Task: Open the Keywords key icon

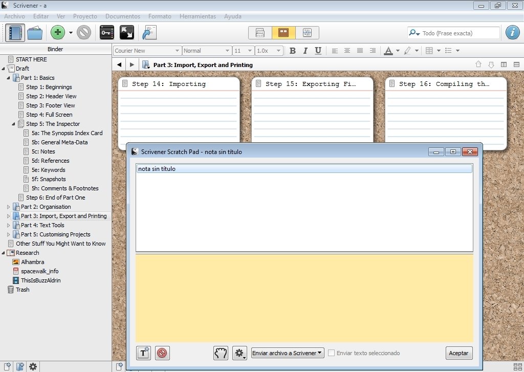Action: [x=107, y=32]
